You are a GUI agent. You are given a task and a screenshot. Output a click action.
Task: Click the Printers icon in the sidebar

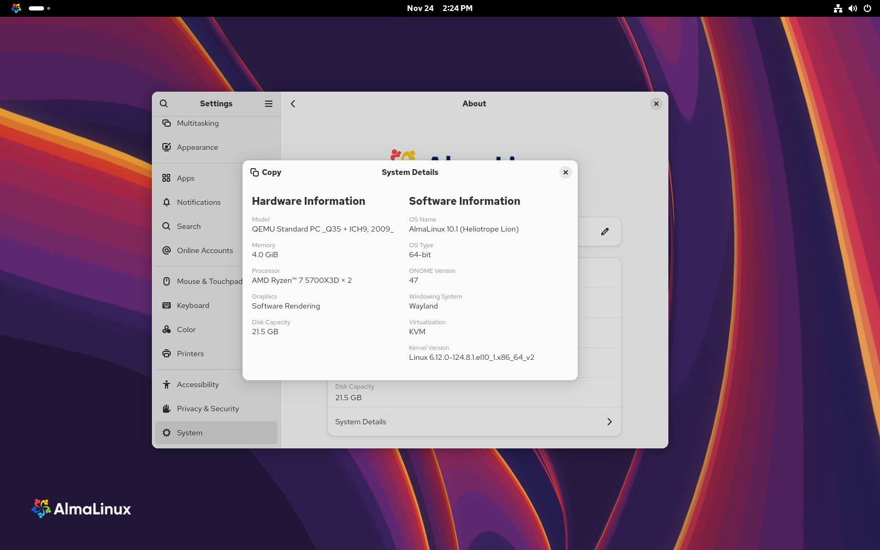pyautogui.click(x=166, y=354)
